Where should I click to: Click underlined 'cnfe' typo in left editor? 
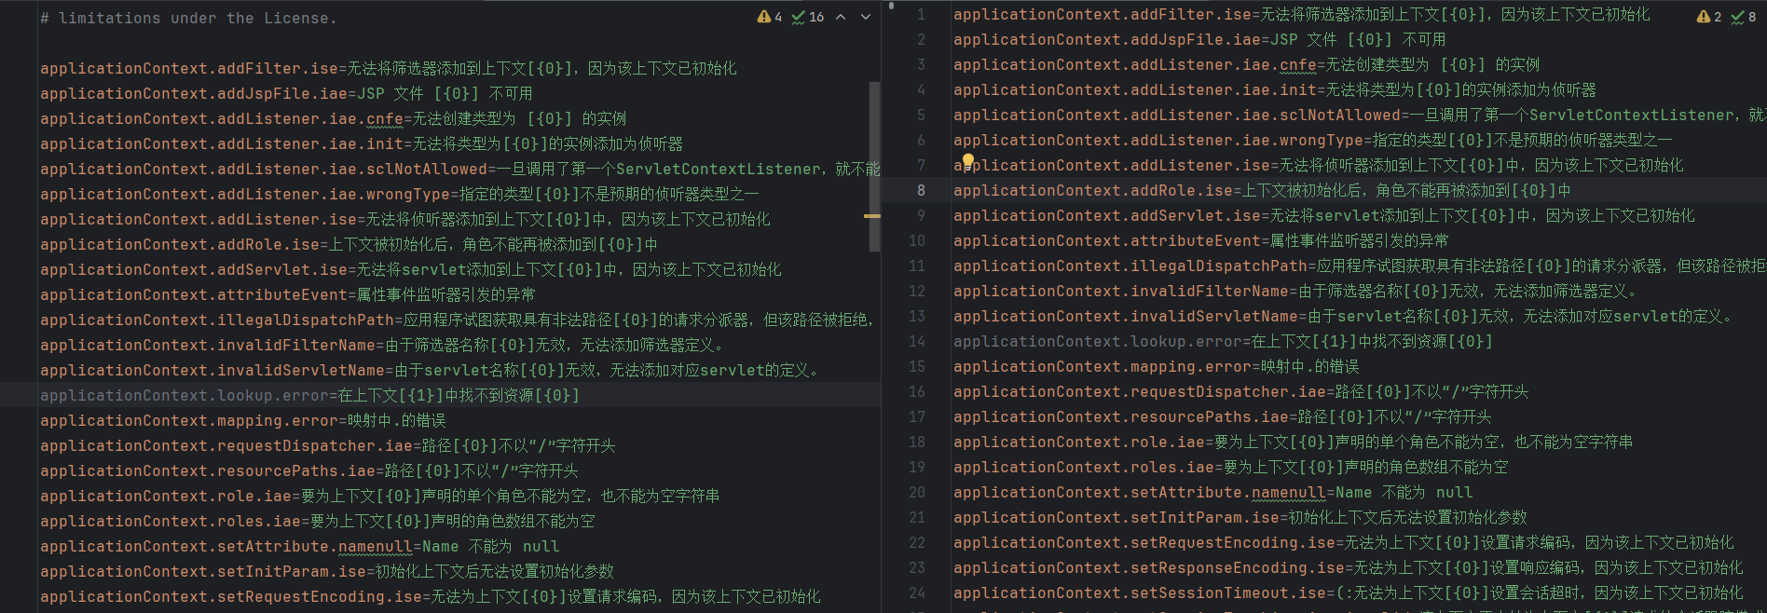pyautogui.click(x=384, y=118)
